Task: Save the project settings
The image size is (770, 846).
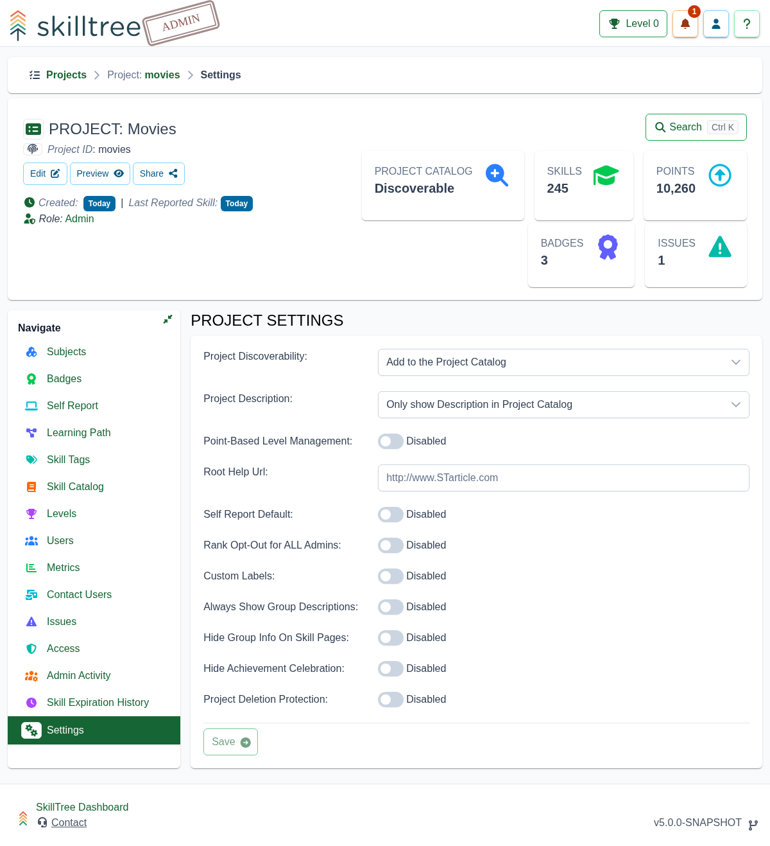Action: [230, 742]
